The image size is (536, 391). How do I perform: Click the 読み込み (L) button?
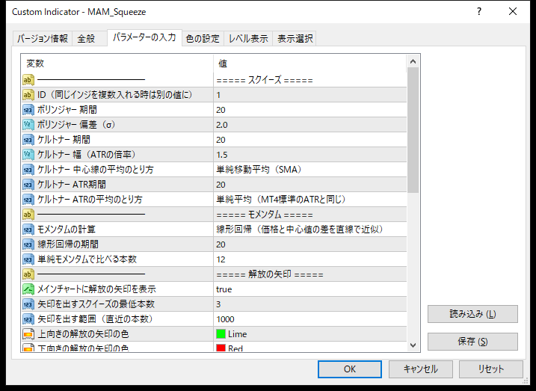(472, 314)
